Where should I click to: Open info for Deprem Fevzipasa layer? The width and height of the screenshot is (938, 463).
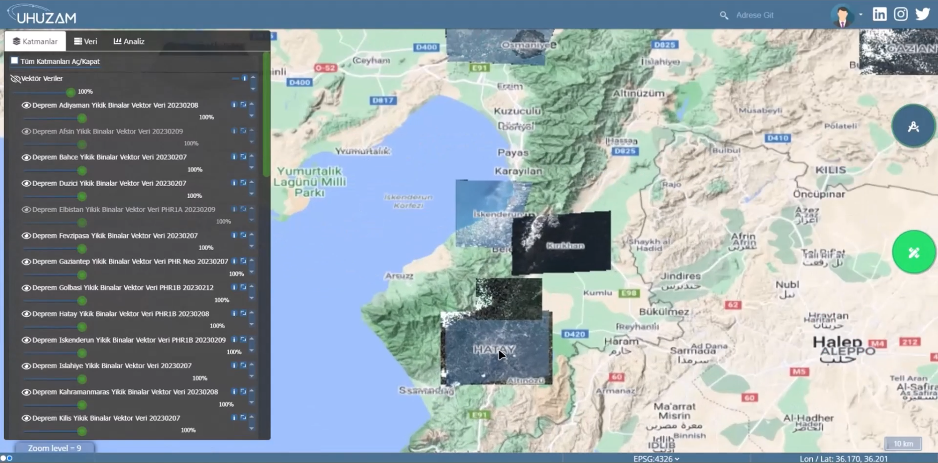[x=234, y=235]
